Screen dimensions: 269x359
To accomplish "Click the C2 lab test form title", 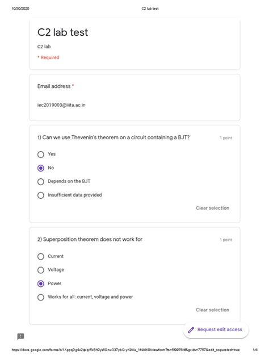I will click(62, 32).
